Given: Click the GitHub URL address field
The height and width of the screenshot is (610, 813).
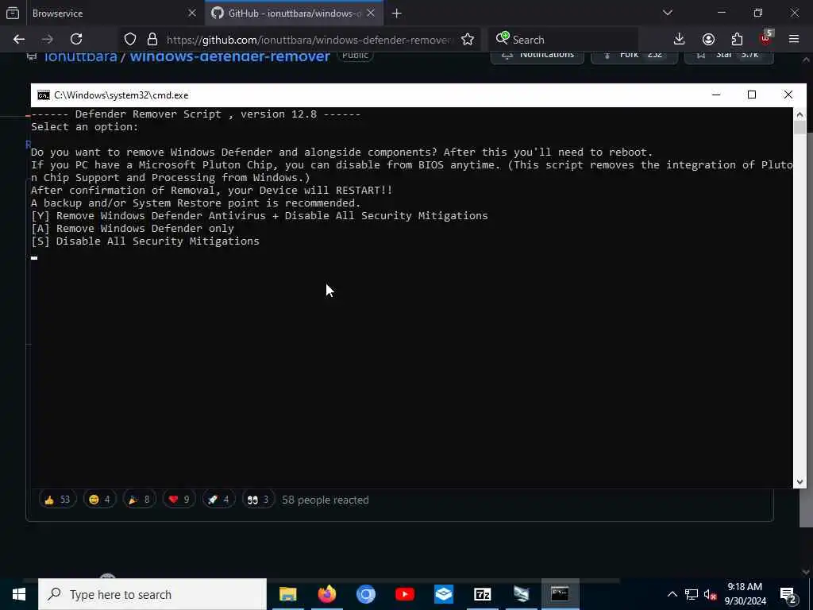Looking at the screenshot, I should 309,40.
